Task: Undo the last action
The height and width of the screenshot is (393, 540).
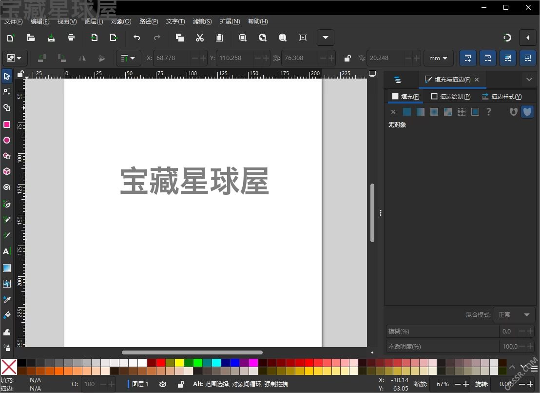Action: click(x=137, y=38)
